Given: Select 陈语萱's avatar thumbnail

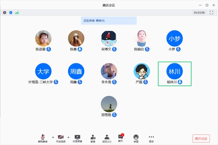Looking at the screenshot, I should 43,39.
